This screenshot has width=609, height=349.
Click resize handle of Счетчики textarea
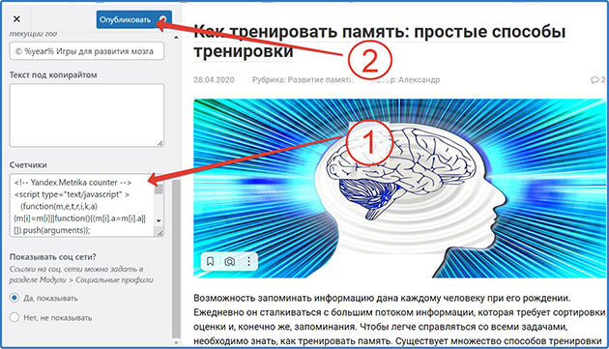click(159, 233)
